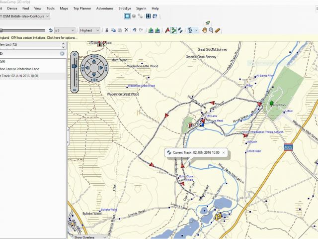Select the Hand pan tool
The width and height of the screenshot is (318, 239).
(x=204, y=30)
